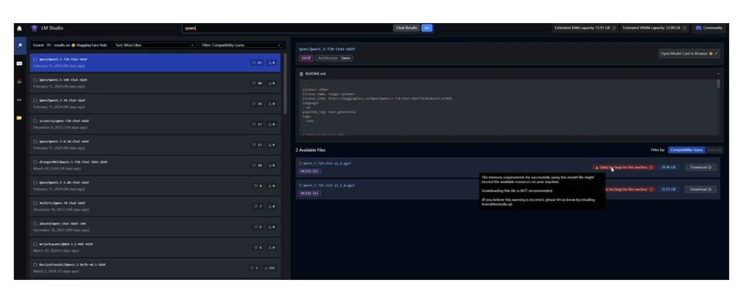Open the Local Server arrows icon
743x303 pixels.
point(19,100)
